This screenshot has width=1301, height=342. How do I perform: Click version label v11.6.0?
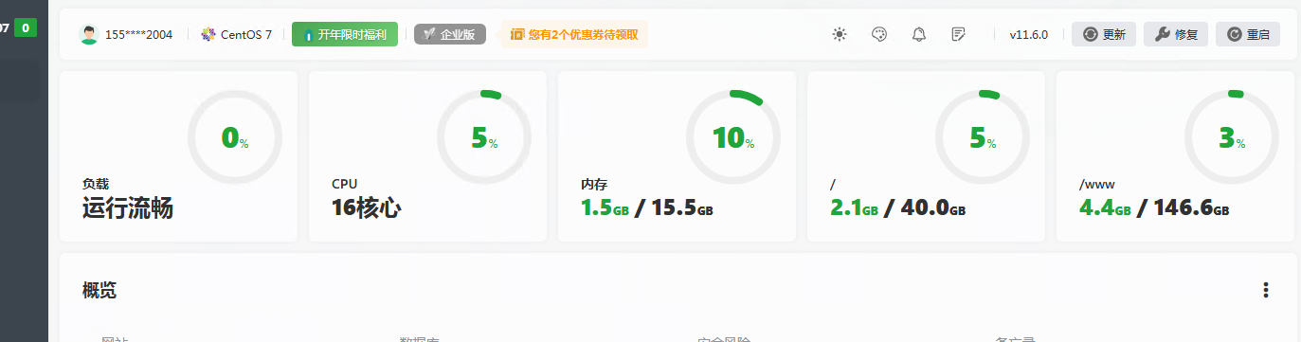click(x=1028, y=35)
